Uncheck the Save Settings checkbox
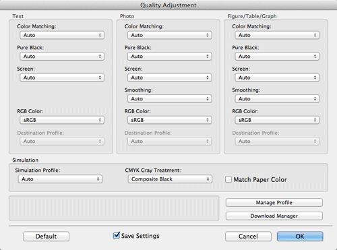This screenshot has height=250, width=337. click(x=117, y=236)
